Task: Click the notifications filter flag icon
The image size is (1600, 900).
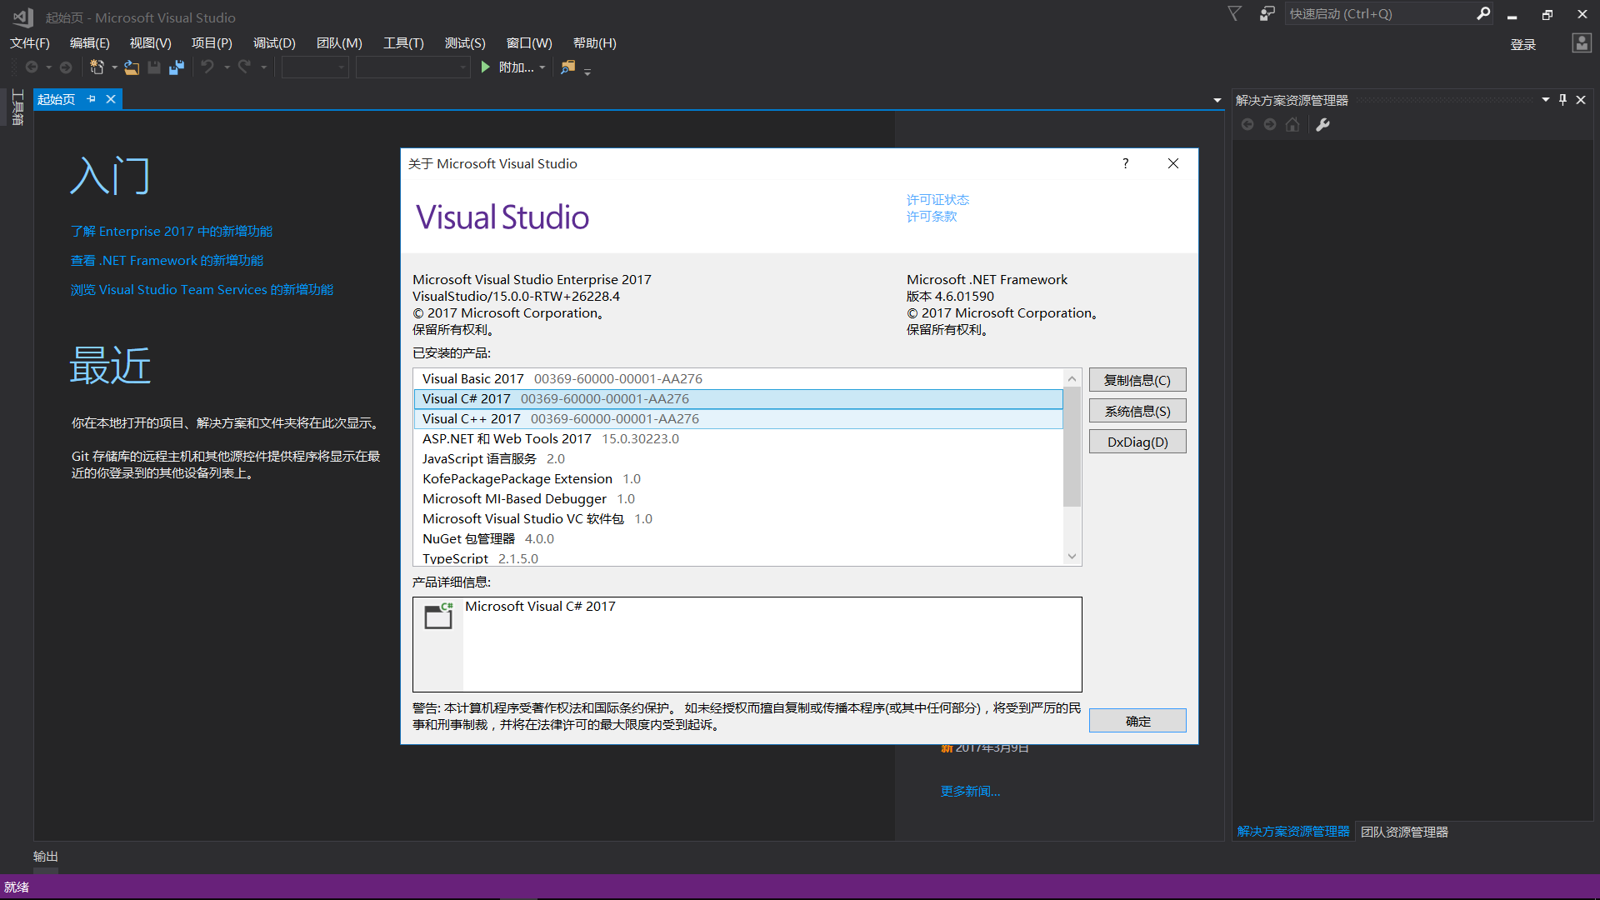Action: click(x=1234, y=14)
